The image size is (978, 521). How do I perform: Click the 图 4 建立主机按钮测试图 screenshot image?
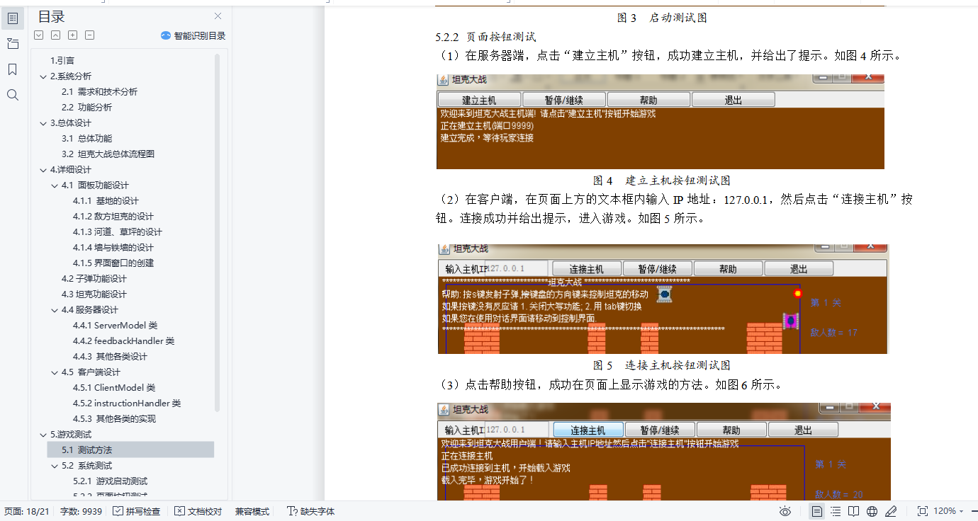click(x=661, y=121)
